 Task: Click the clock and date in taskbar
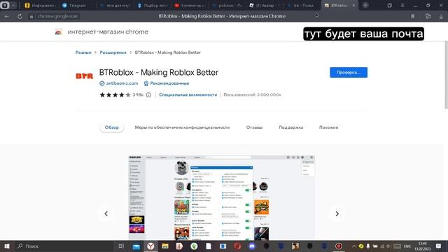(423, 246)
